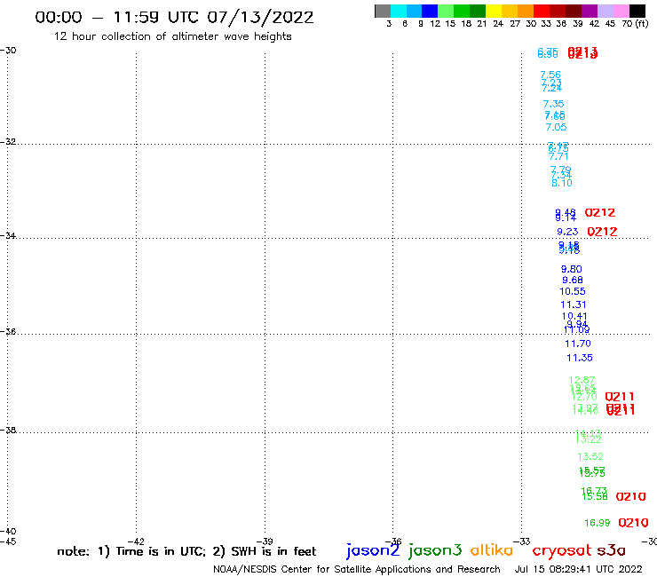Click the gray swatch in the color legend
The height and width of the screenshot is (577, 657).
[383, 11]
